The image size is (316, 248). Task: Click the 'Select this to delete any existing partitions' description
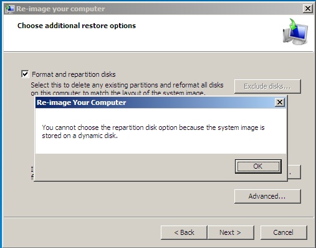tap(127, 89)
